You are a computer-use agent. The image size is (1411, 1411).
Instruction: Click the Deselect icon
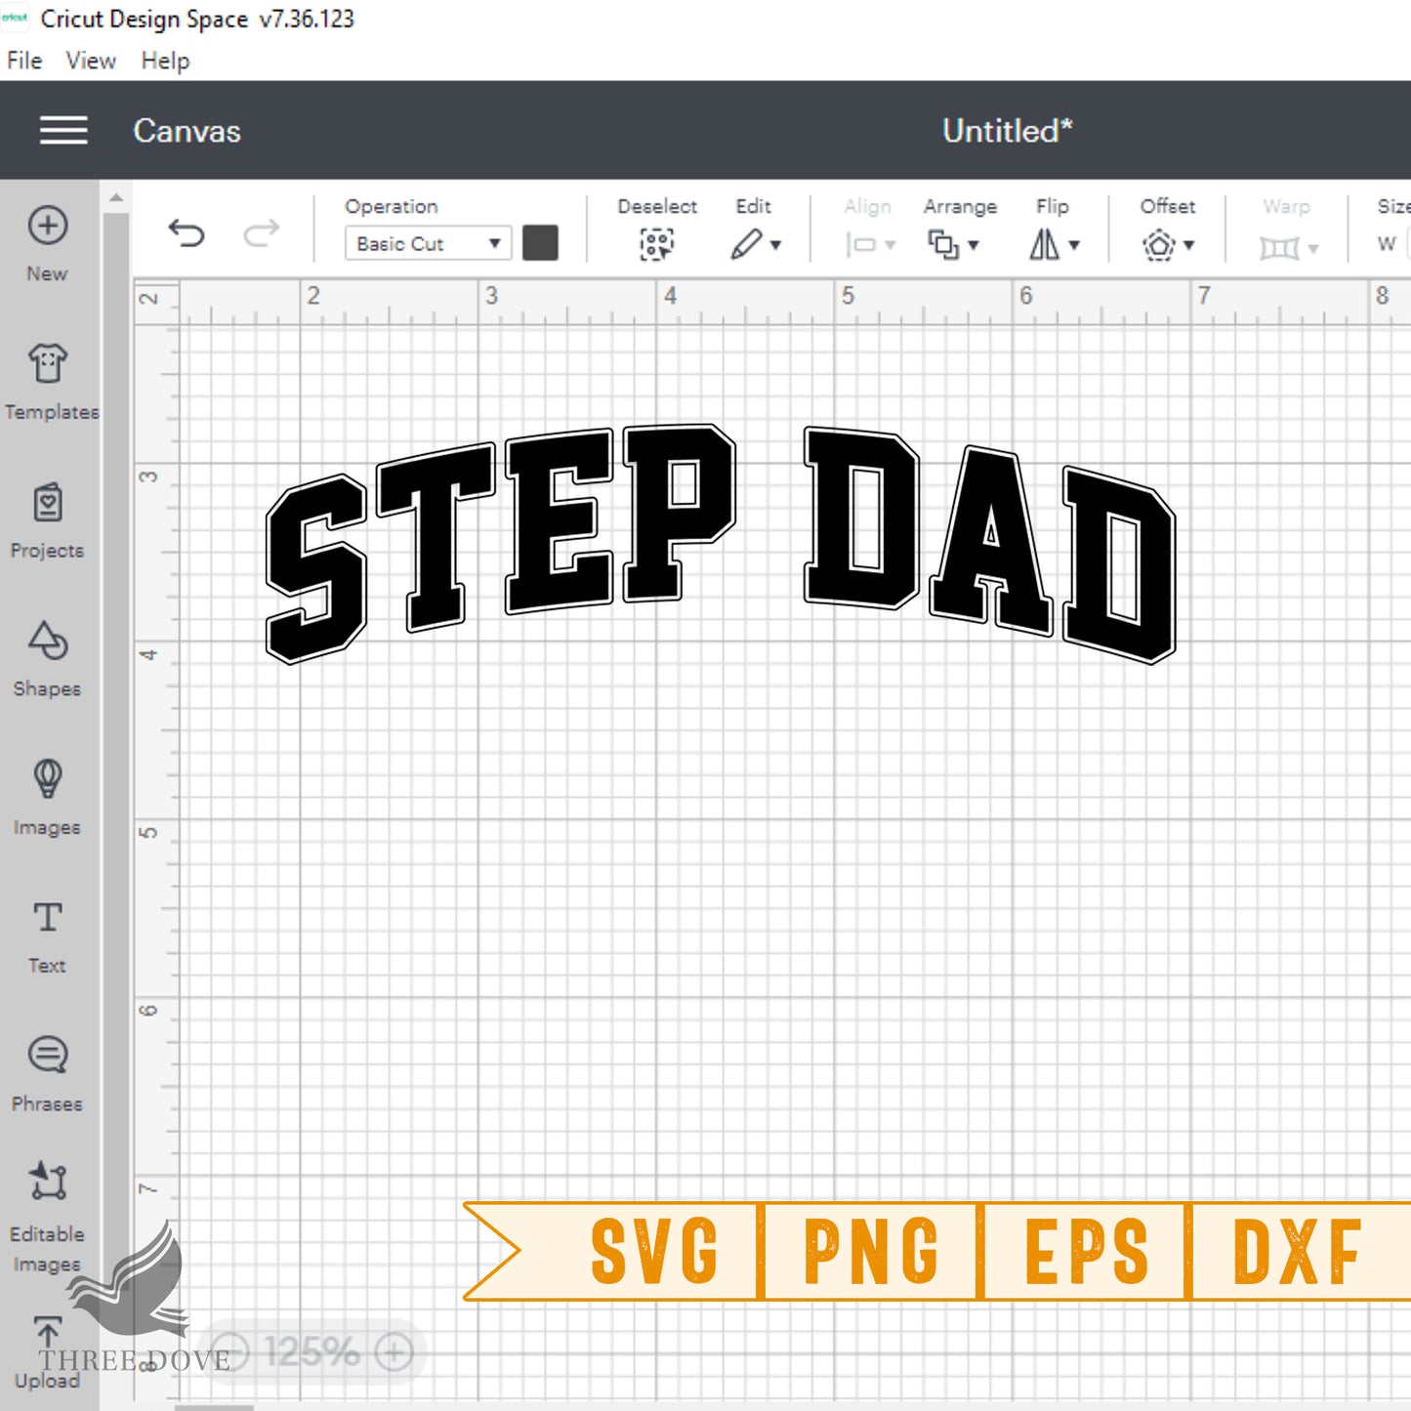coord(657,244)
